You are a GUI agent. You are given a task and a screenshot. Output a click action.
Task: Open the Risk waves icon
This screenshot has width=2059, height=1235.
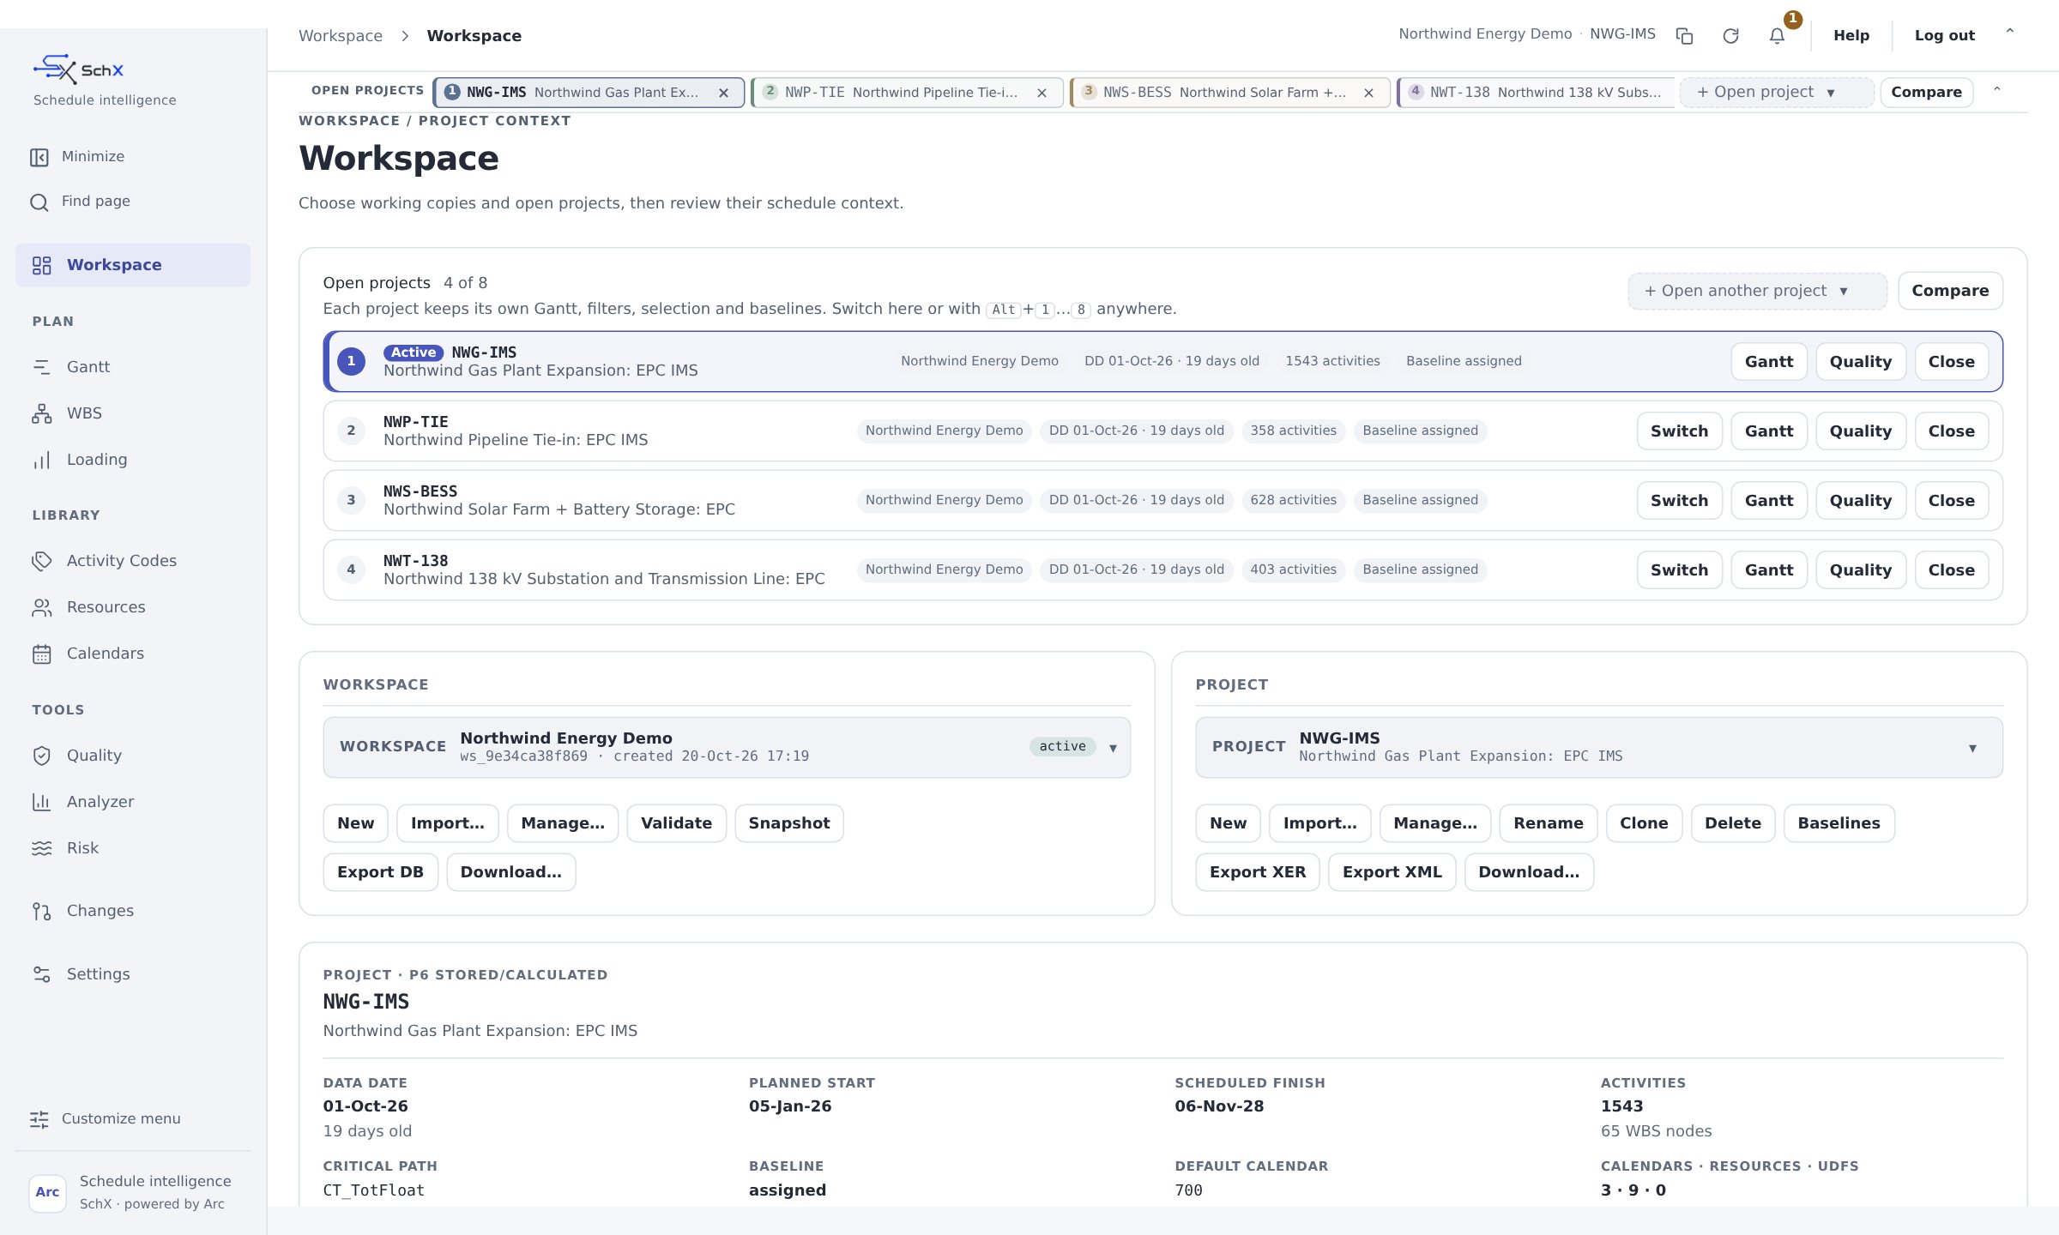tap(42, 848)
